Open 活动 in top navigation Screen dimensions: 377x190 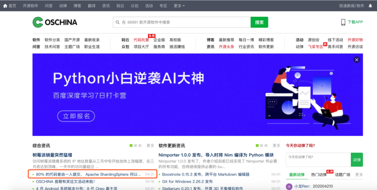[149, 6]
